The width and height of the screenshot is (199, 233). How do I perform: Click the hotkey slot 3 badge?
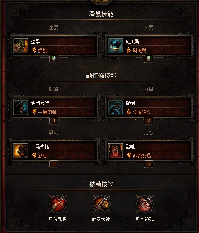pyautogui.click(x=54, y=164)
